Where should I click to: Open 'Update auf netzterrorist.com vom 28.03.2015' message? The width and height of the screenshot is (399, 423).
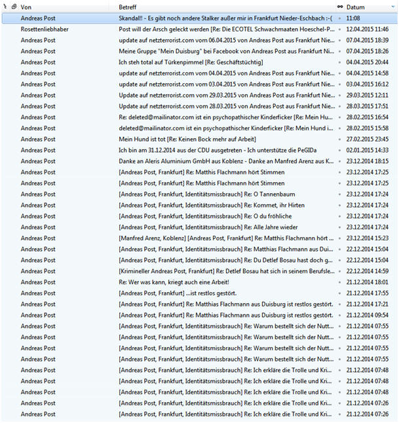pos(227,106)
